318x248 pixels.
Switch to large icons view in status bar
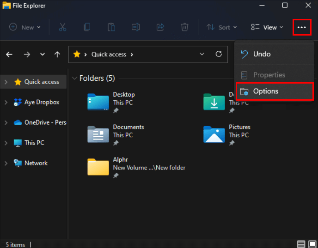coord(312,244)
